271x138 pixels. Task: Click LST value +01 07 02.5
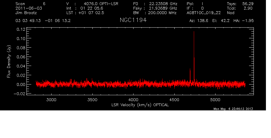click(x=91, y=13)
